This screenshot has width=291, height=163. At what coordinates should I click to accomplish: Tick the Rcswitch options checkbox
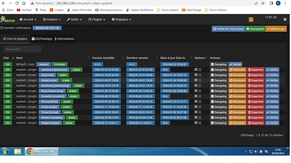tap(199, 96)
